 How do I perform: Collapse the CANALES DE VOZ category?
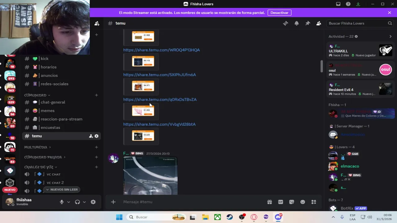[41, 167]
